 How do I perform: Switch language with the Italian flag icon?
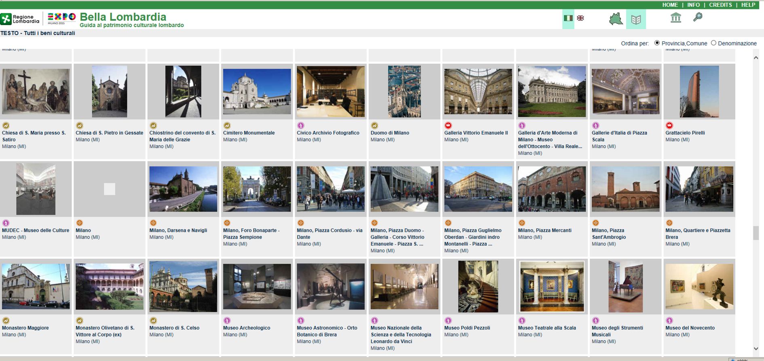[568, 18]
